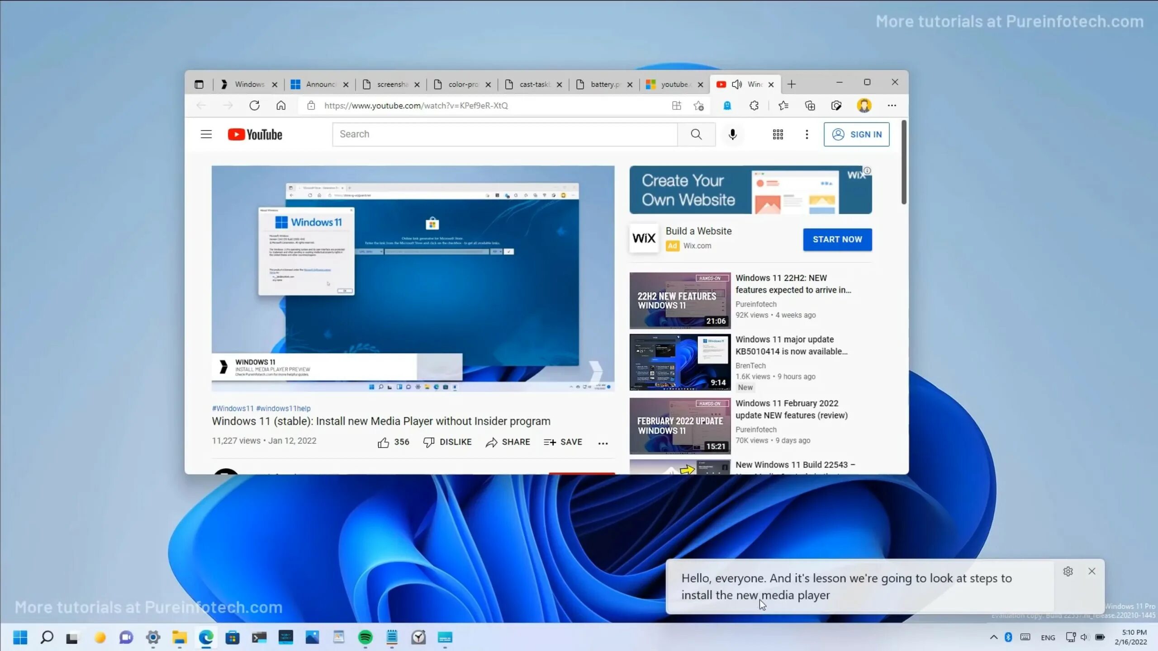This screenshot has width=1158, height=651.
Task: Click START NOW on the Wix ad
Action: tap(837, 239)
